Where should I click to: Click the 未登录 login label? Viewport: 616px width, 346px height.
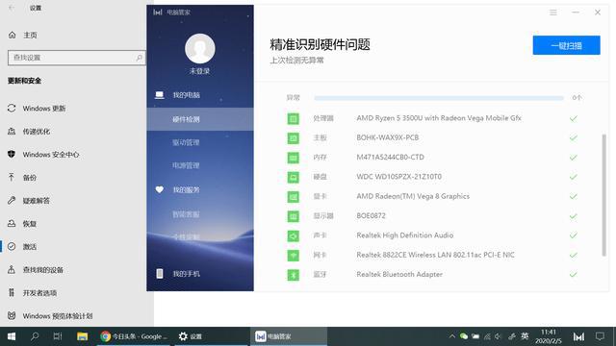200,71
